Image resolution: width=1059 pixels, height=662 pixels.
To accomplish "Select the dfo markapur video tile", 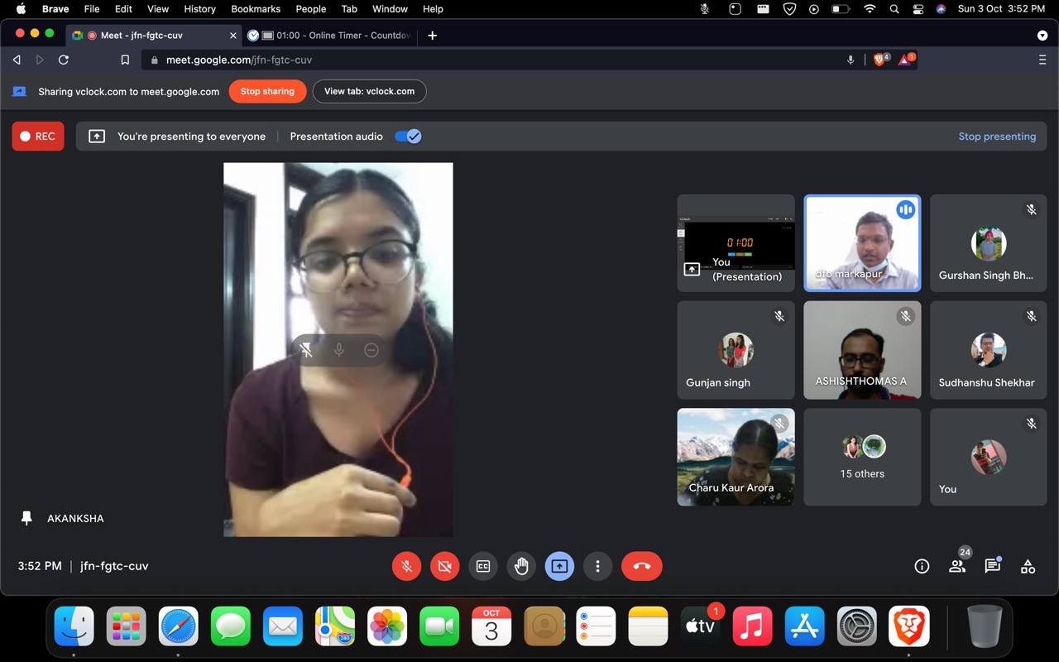I will [x=862, y=243].
